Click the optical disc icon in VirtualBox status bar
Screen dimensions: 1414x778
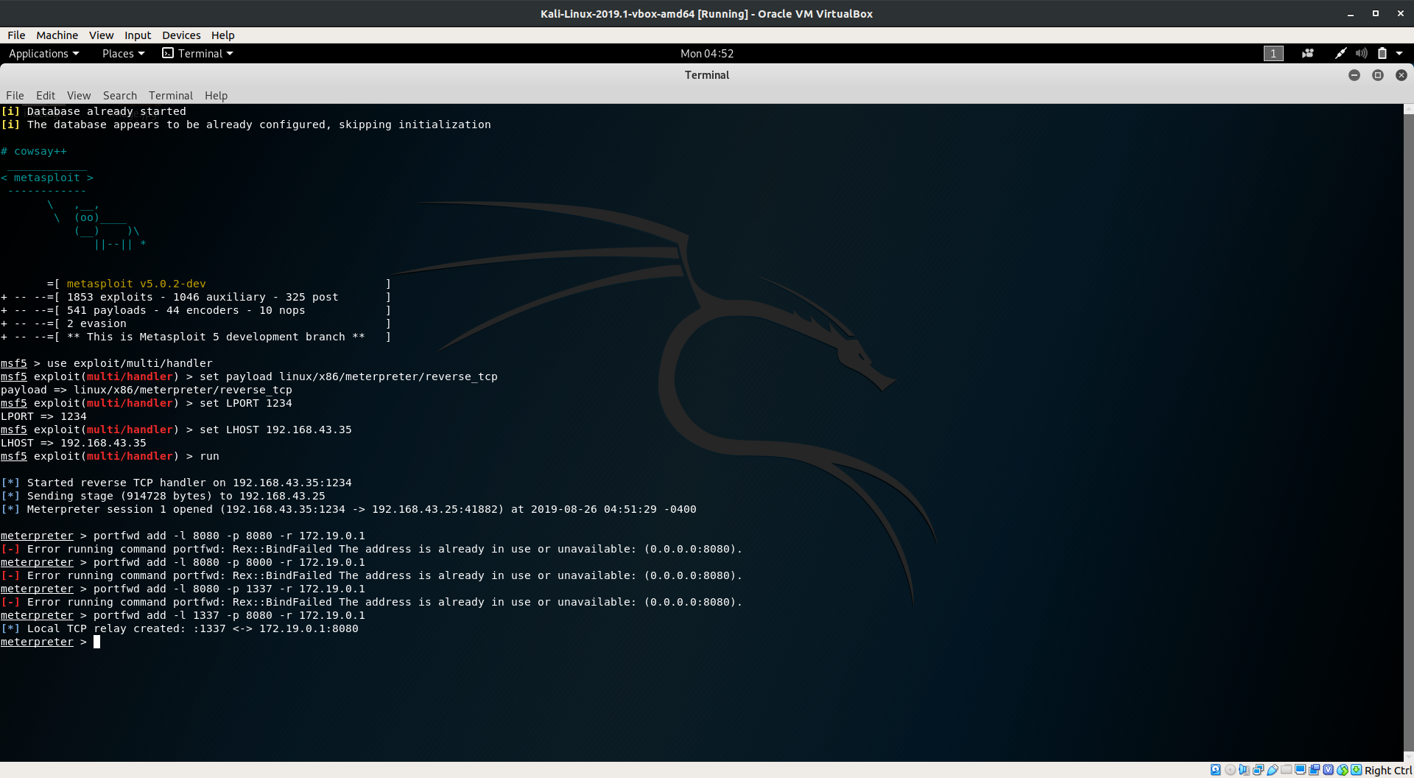pos(1230,770)
